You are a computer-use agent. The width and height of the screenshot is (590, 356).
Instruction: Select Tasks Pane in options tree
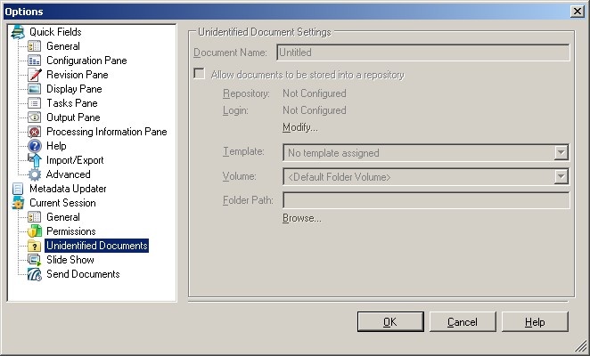tap(72, 103)
